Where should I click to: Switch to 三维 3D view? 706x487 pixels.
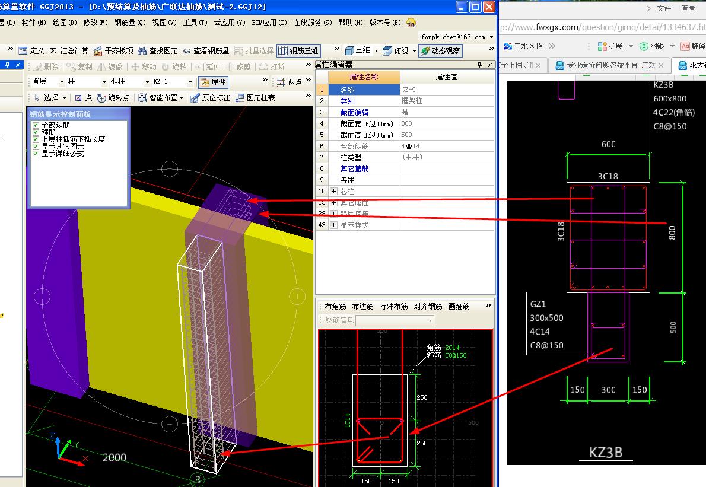[358, 50]
